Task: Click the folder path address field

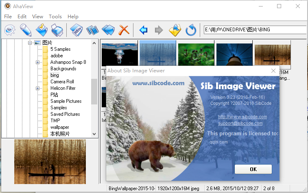Action: click(254, 30)
